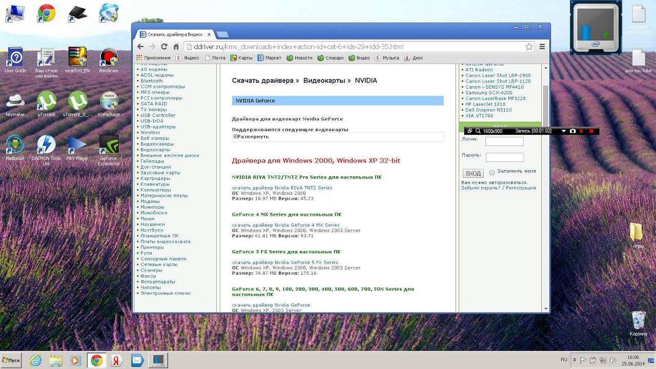Open the Регистрация link
The width and height of the screenshot is (656, 369).
pos(521,188)
